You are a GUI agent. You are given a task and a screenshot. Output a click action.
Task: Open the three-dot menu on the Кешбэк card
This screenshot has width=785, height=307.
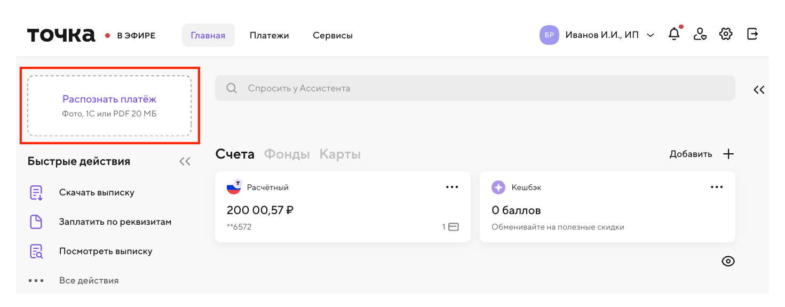pos(717,187)
